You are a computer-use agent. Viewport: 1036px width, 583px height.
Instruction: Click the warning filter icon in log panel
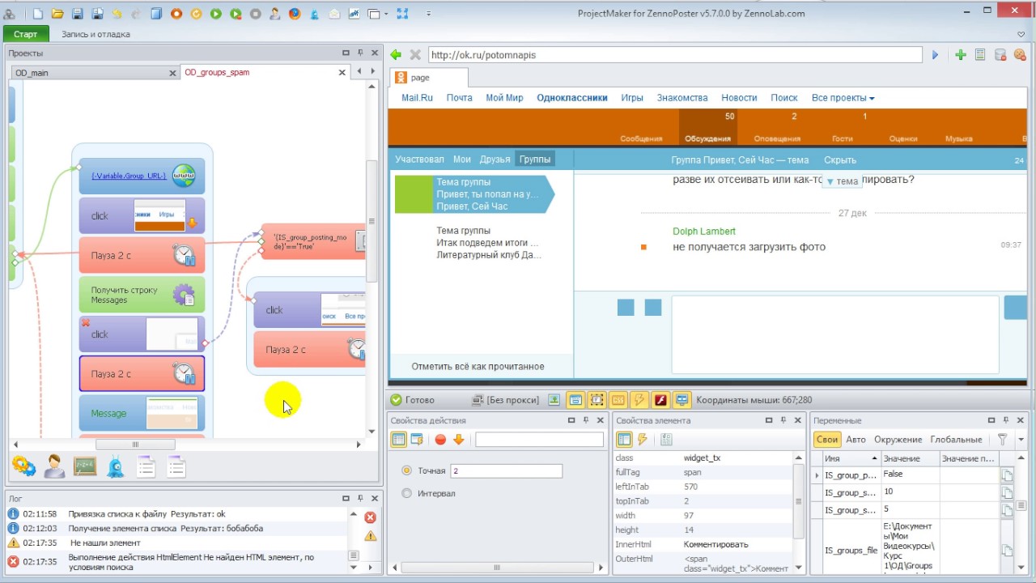pos(370,536)
